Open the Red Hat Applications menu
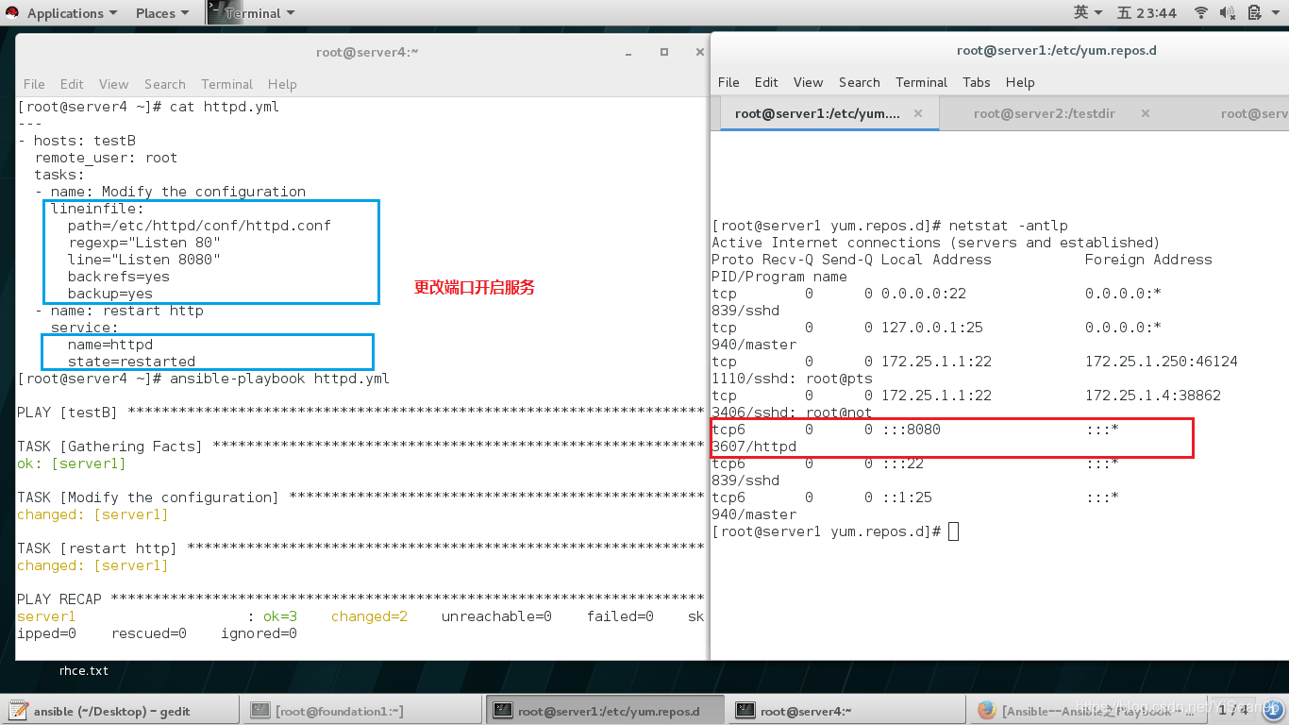Viewport: 1289px width, 725px height. pos(60,13)
